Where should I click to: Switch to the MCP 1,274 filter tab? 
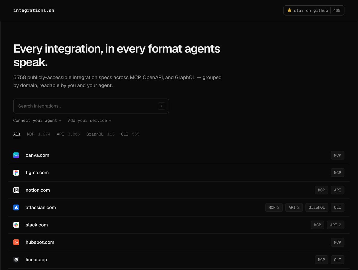(38, 134)
